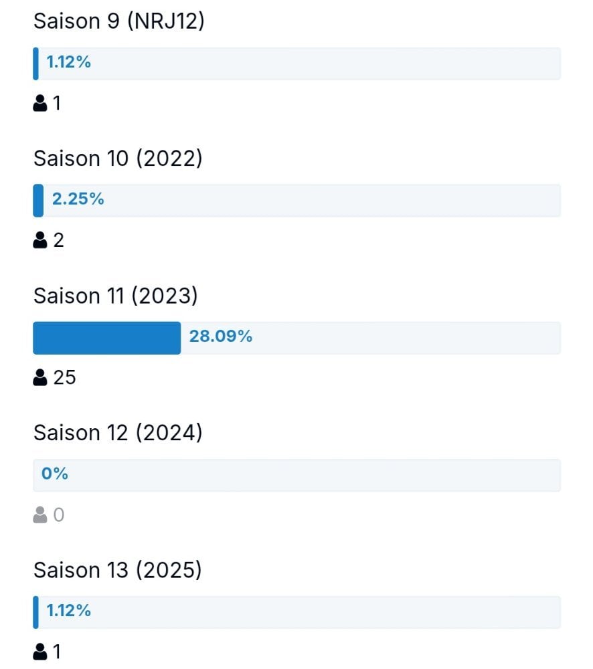The height and width of the screenshot is (669, 593).
Task: Click the Saison 9 (NRJ12) title
Action: (119, 21)
